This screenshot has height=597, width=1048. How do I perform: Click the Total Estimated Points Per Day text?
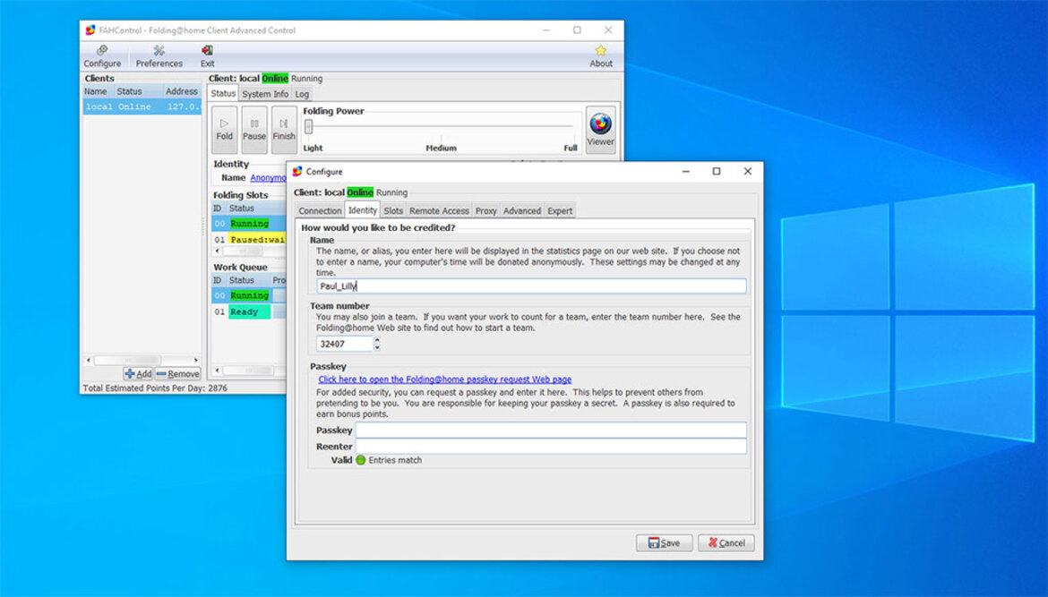(x=155, y=388)
